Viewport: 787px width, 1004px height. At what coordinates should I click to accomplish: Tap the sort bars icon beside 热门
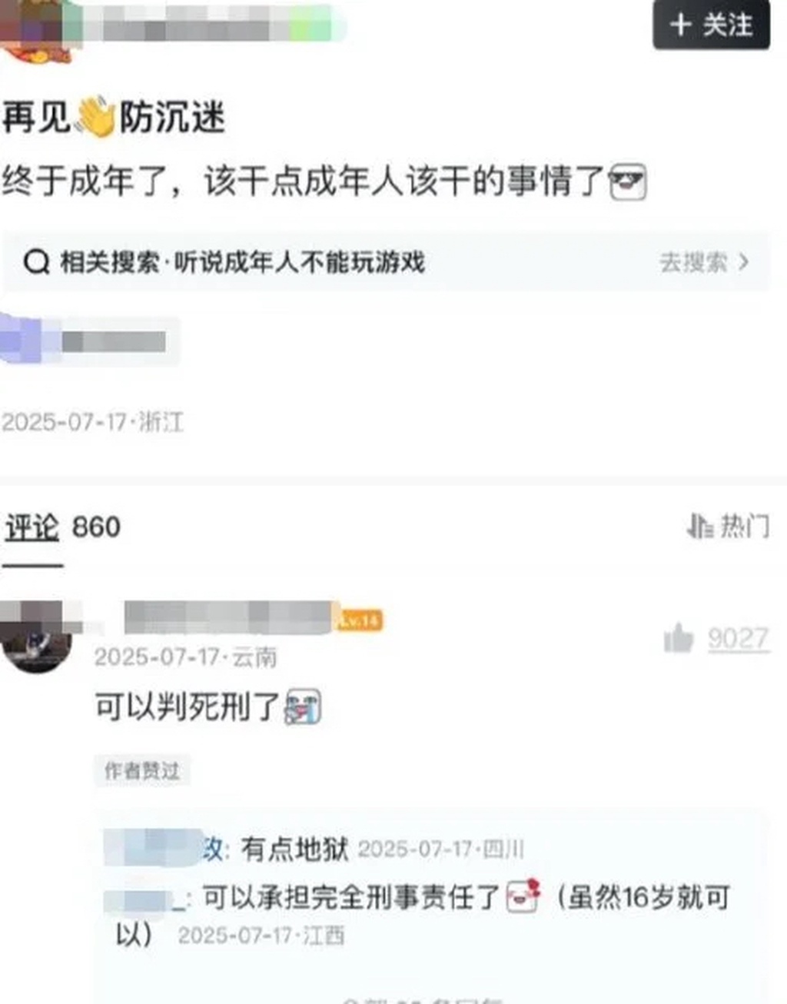pyautogui.click(x=700, y=527)
